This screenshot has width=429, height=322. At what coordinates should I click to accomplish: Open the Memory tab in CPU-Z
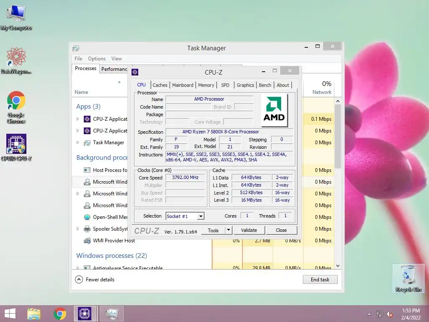coord(206,85)
